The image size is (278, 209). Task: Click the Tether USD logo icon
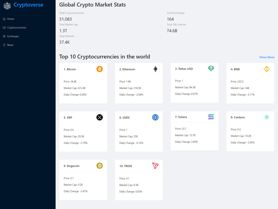point(211,69)
